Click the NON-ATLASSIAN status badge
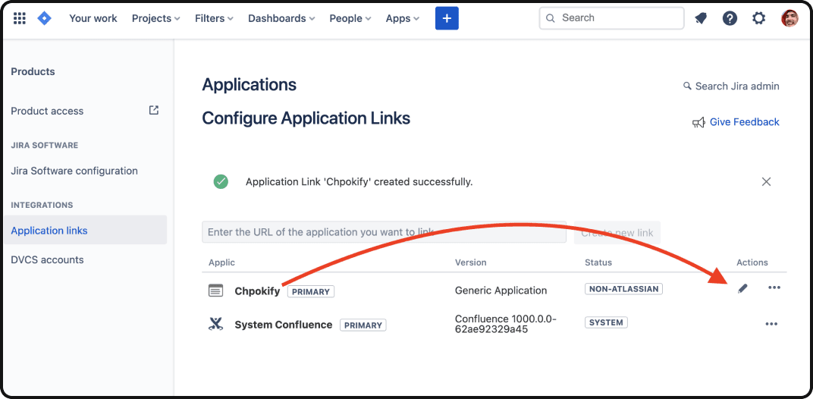This screenshot has height=399, width=813. pos(623,288)
